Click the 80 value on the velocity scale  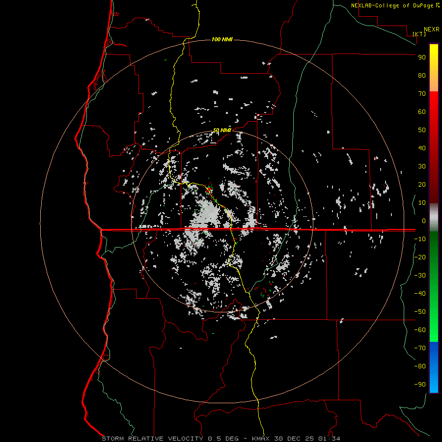(422, 75)
